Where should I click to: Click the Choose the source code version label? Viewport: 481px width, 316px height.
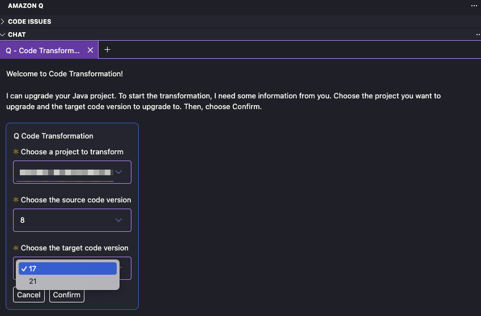(x=76, y=200)
